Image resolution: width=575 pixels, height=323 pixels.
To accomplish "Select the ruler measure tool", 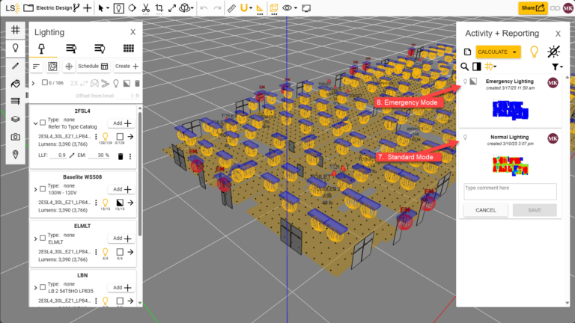I will click(x=231, y=7).
